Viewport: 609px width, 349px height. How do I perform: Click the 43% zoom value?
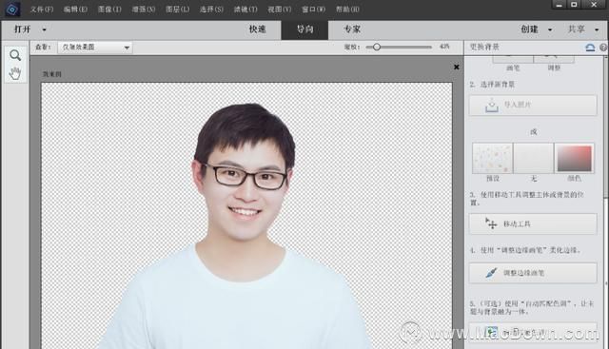pos(444,47)
